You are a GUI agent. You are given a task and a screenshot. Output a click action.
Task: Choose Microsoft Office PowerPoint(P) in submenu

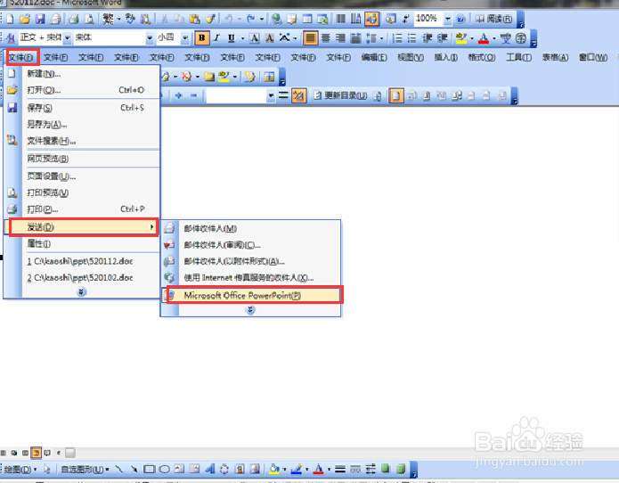coord(251,295)
